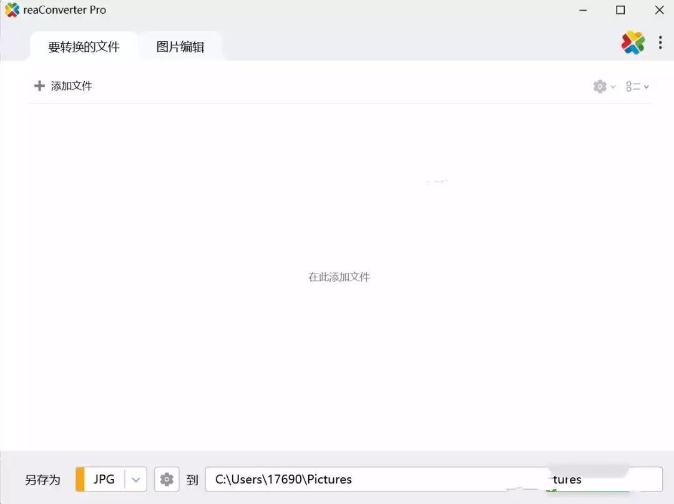Expand the small chevron beside the toolbar gear

tap(613, 87)
